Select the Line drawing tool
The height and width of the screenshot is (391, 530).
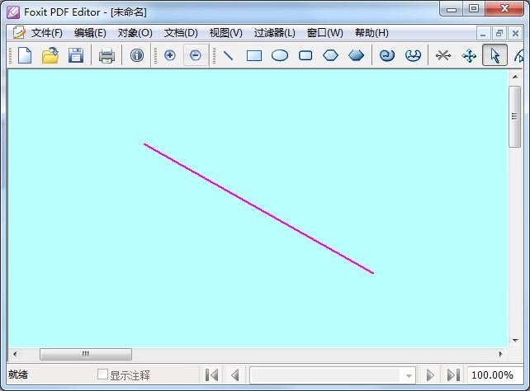[229, 55]
